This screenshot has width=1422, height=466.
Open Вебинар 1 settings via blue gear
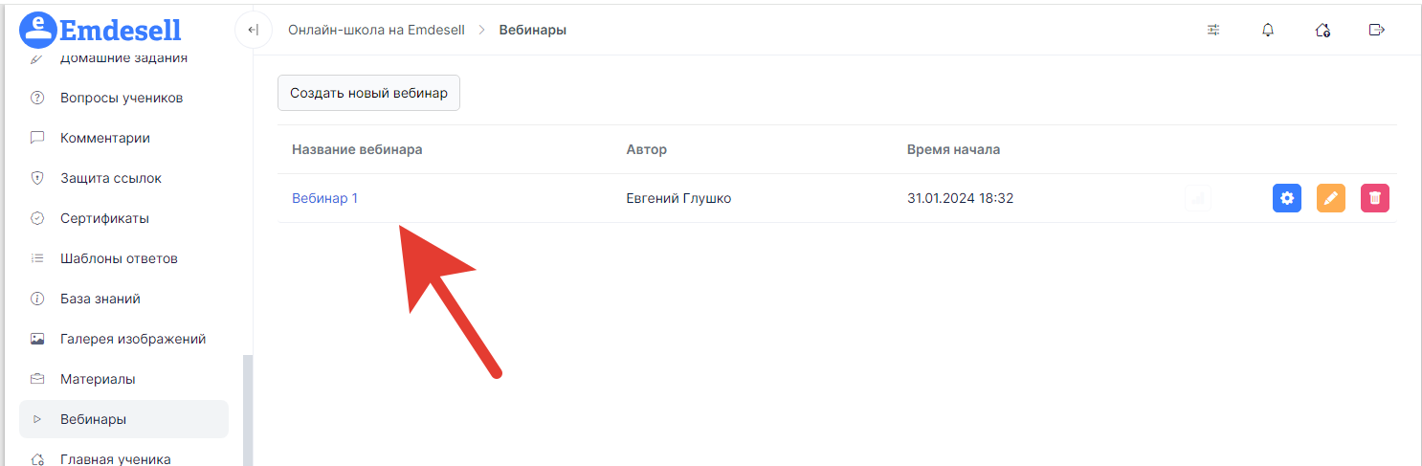[1287, 198]
